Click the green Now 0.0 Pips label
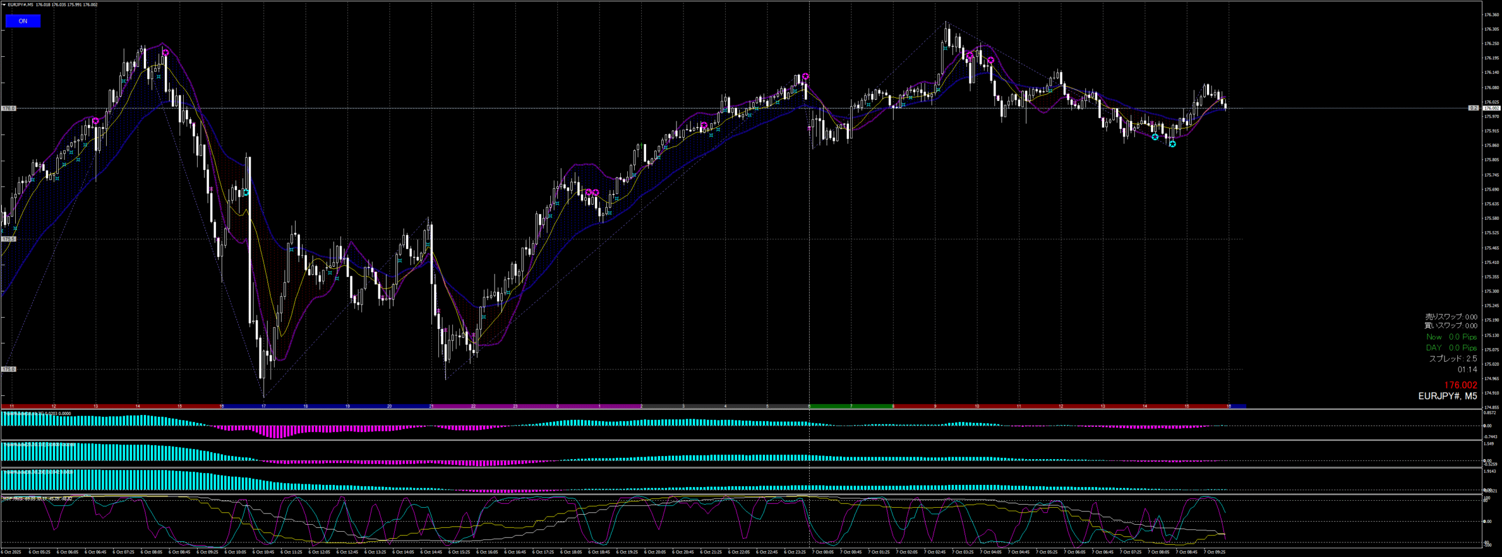1502x557 pixels. [x=1452, y=337]
